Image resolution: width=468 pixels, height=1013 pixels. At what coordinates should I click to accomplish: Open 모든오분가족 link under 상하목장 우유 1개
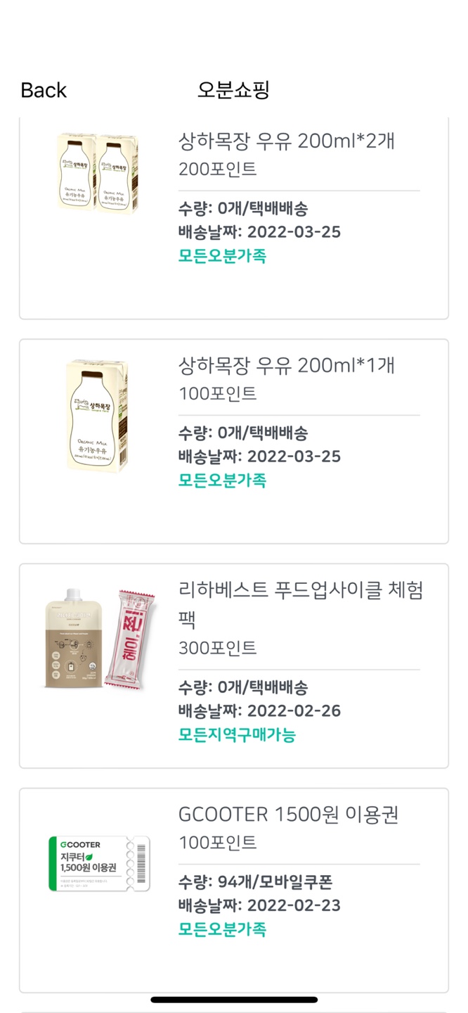[x=221, y=480]
